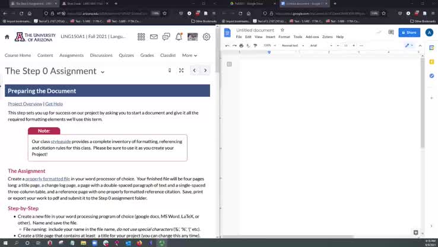Go to the Assignments nav item
Screen dimensions: 438x247
(71, 55)
